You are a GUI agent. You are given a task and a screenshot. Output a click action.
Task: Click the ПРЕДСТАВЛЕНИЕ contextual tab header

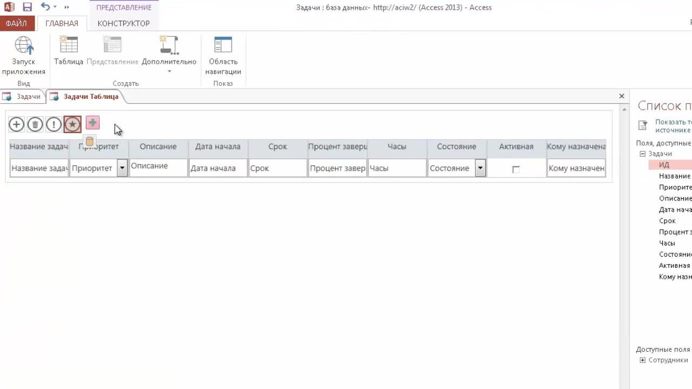coord(124,8)
